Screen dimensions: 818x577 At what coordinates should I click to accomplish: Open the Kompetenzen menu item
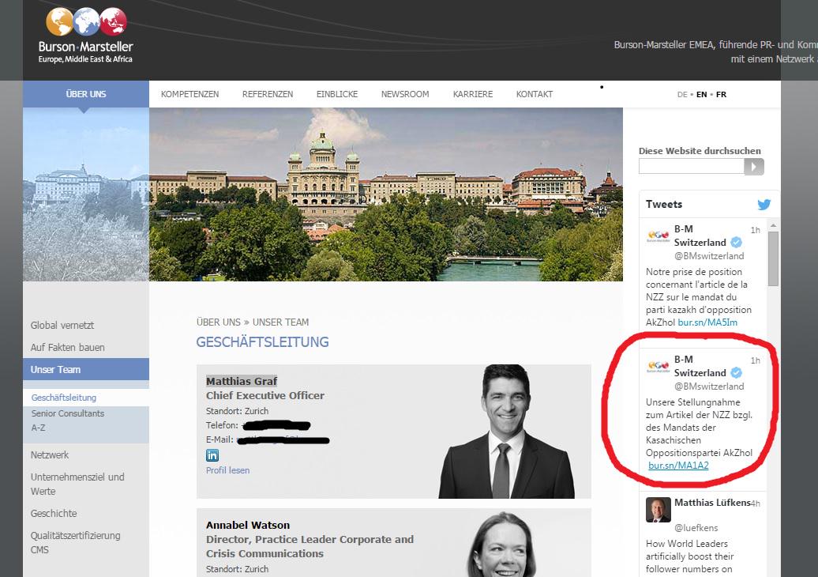pyautogui.click(x=189, y=94)
